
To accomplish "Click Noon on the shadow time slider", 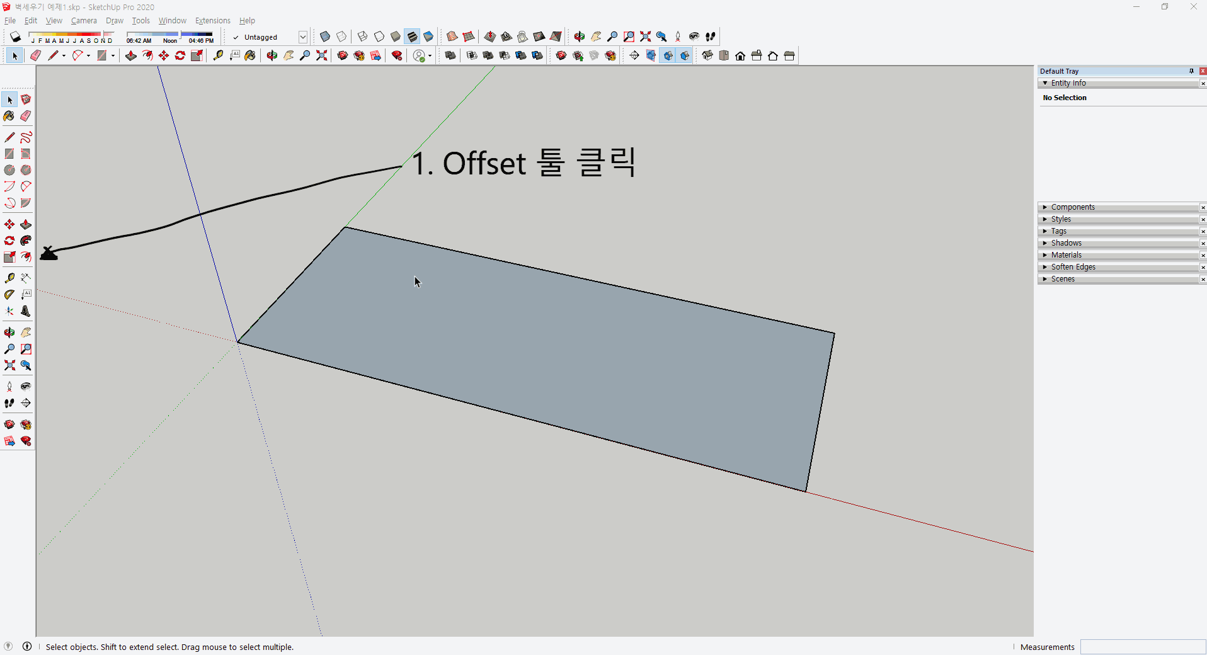I will (x=169, y=40).
